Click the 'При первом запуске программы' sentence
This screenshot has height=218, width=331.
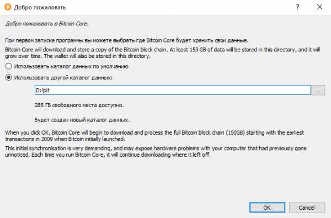127,40
